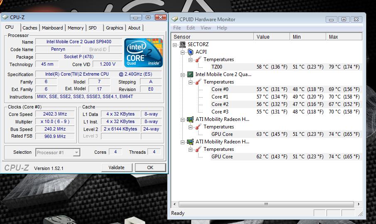Image resolution: width=376 pixels, height=224 pixels.
Task: Switch to the SPD tab
Action: [93, 28]
